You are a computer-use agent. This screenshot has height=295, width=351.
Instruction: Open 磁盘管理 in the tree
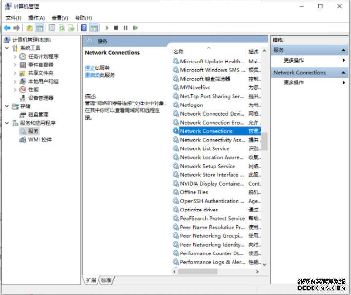click(x=38, y=115)
